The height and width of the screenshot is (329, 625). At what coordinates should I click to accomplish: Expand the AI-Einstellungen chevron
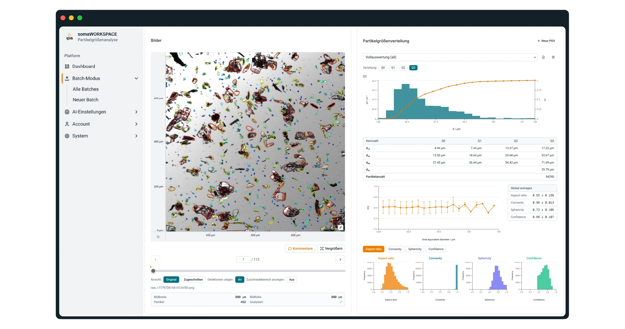click(136, 112)
